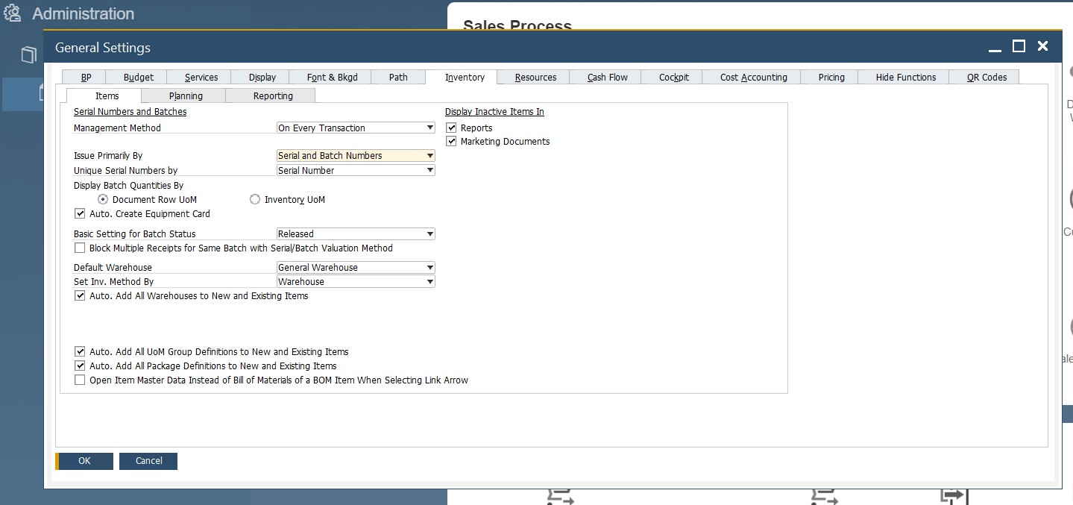Expand Basic Setting for Batch Status dropdown
Image resolution: width=1073 pixels, height=505 pixels.
[429, 234]
